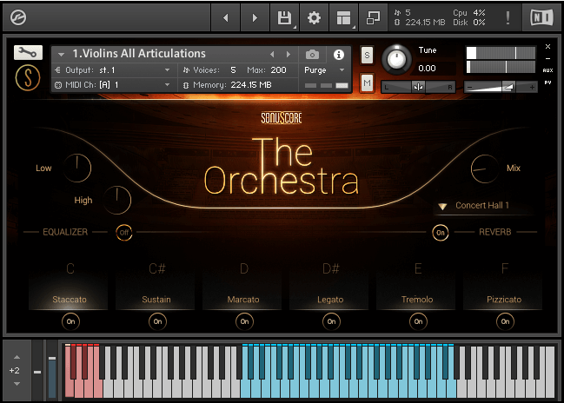Expand the instrument name dropdown arrow
The image size is (564, 403).
[61, 55]
